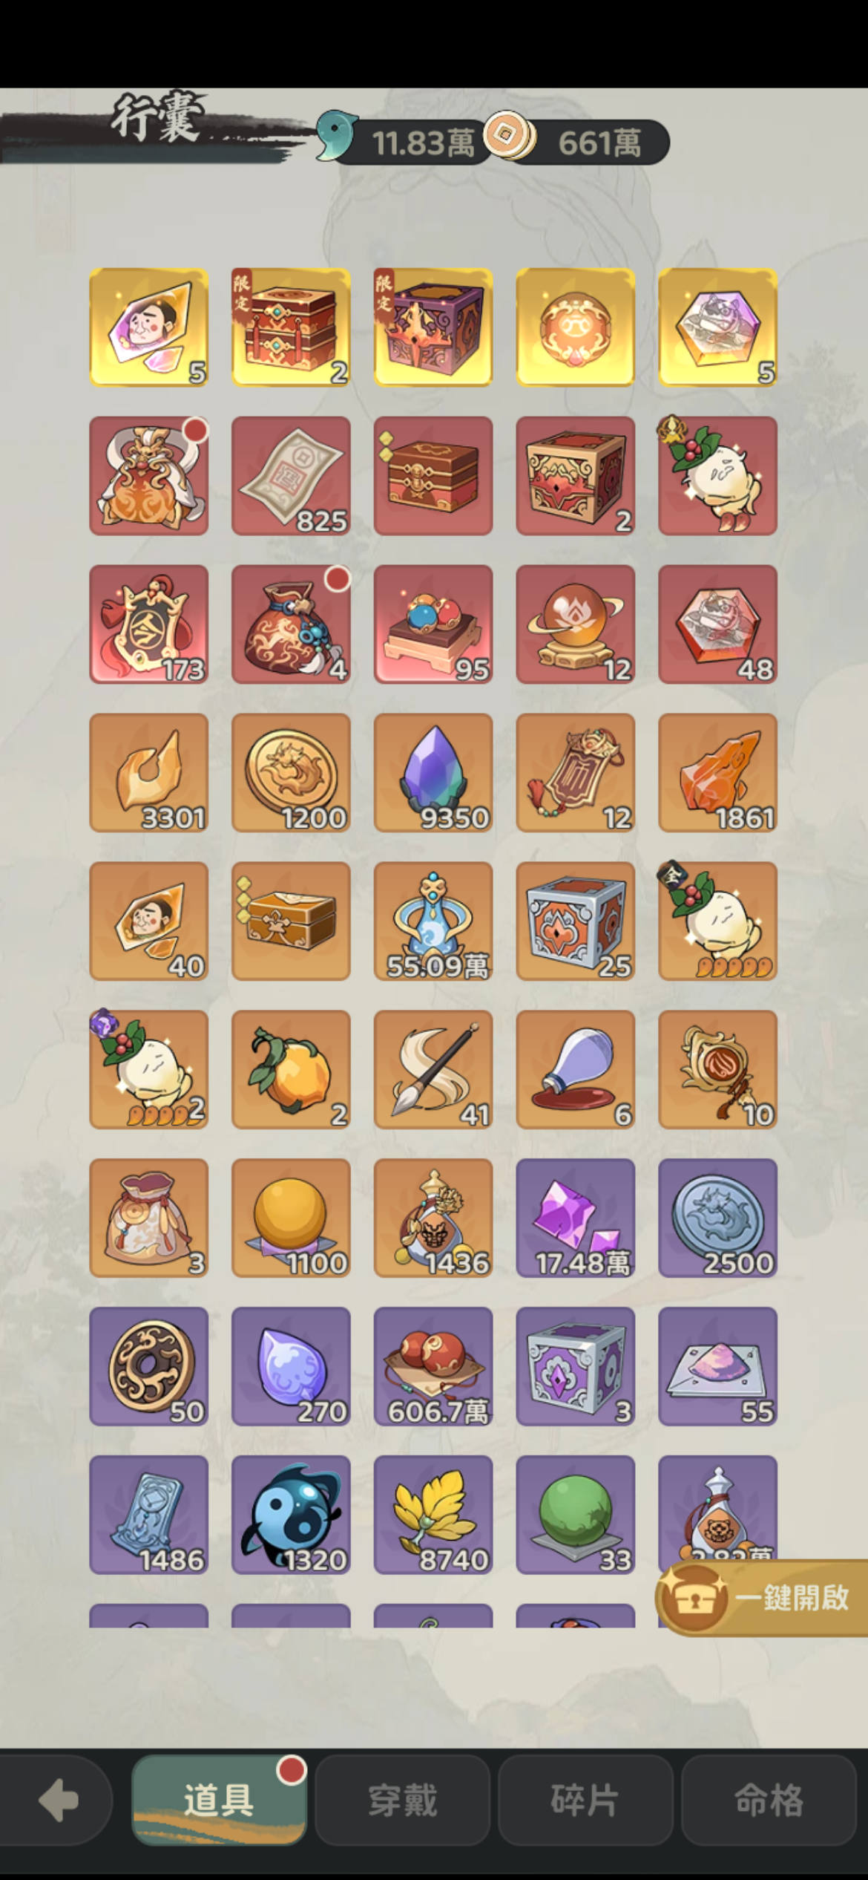The image size is (868, 1880).
Task: Tap the 一鍵開啟 open-all button
Action: coord(761,1598)
